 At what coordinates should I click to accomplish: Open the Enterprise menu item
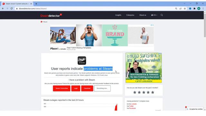point(130,15)
